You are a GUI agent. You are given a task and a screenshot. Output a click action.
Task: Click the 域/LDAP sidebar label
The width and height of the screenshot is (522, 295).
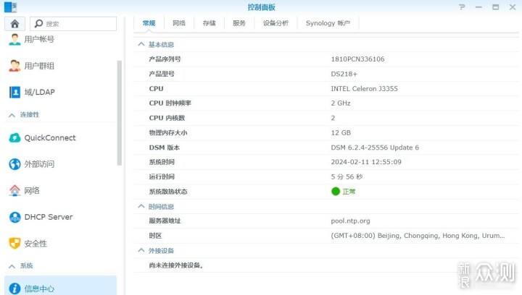coord(40,92)
